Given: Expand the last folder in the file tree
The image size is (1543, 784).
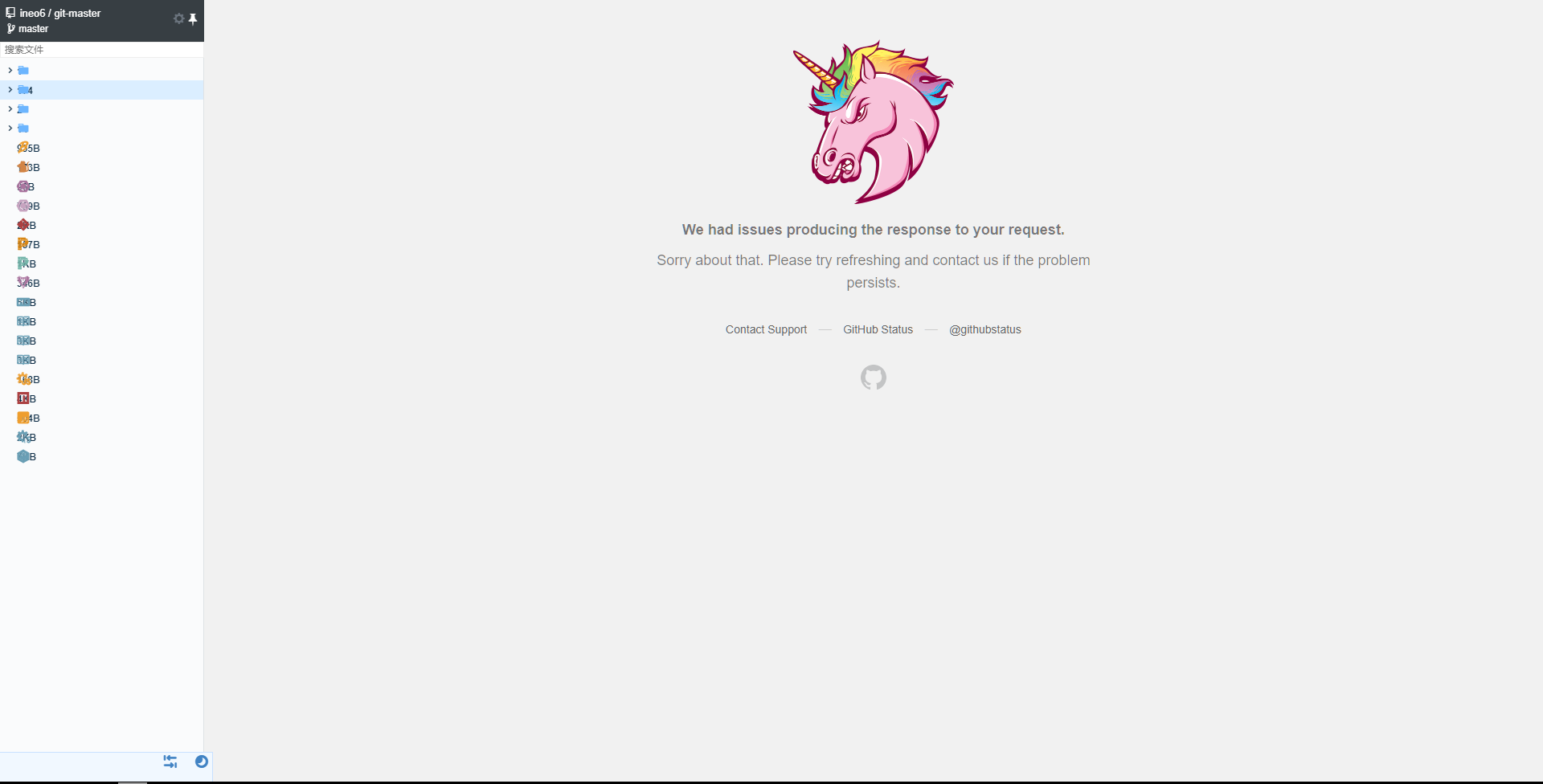Looking at the screenshot, I should pos(10,128).
